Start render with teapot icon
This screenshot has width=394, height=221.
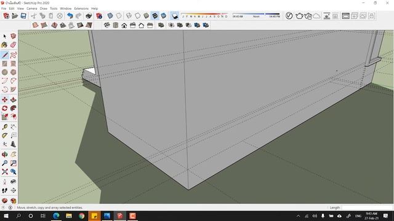point(299,16)
